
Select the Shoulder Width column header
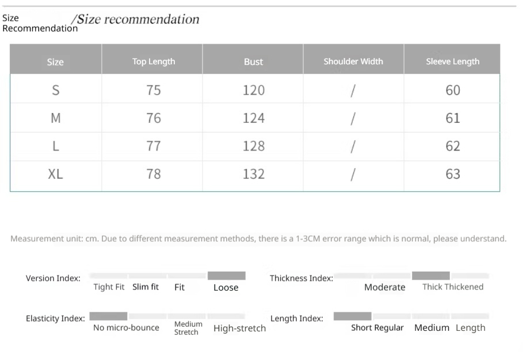click(353, 61)
